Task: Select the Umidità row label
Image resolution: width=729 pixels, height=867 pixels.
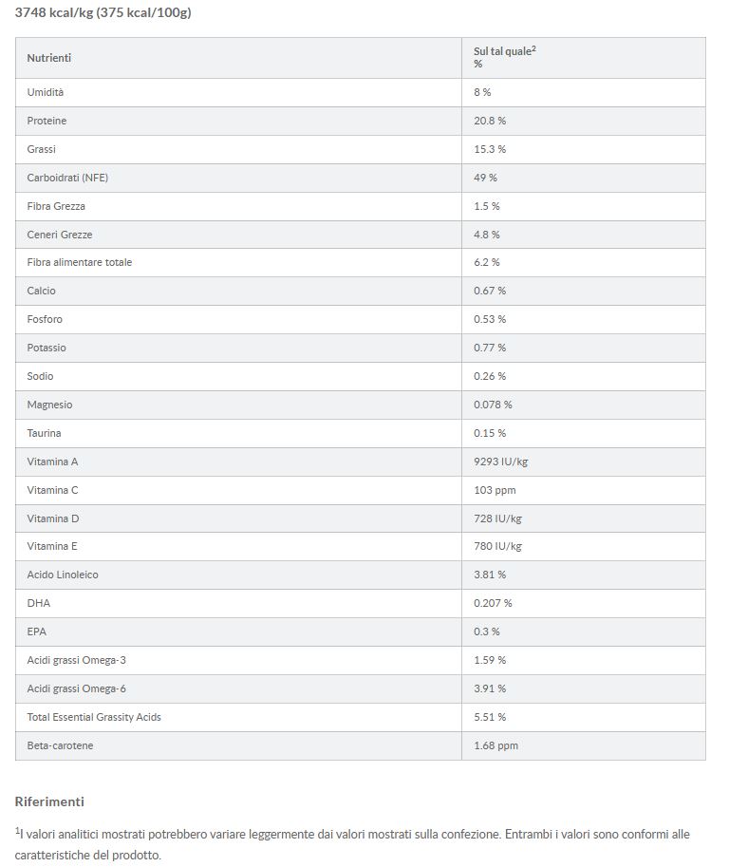Action: (46, 92)
